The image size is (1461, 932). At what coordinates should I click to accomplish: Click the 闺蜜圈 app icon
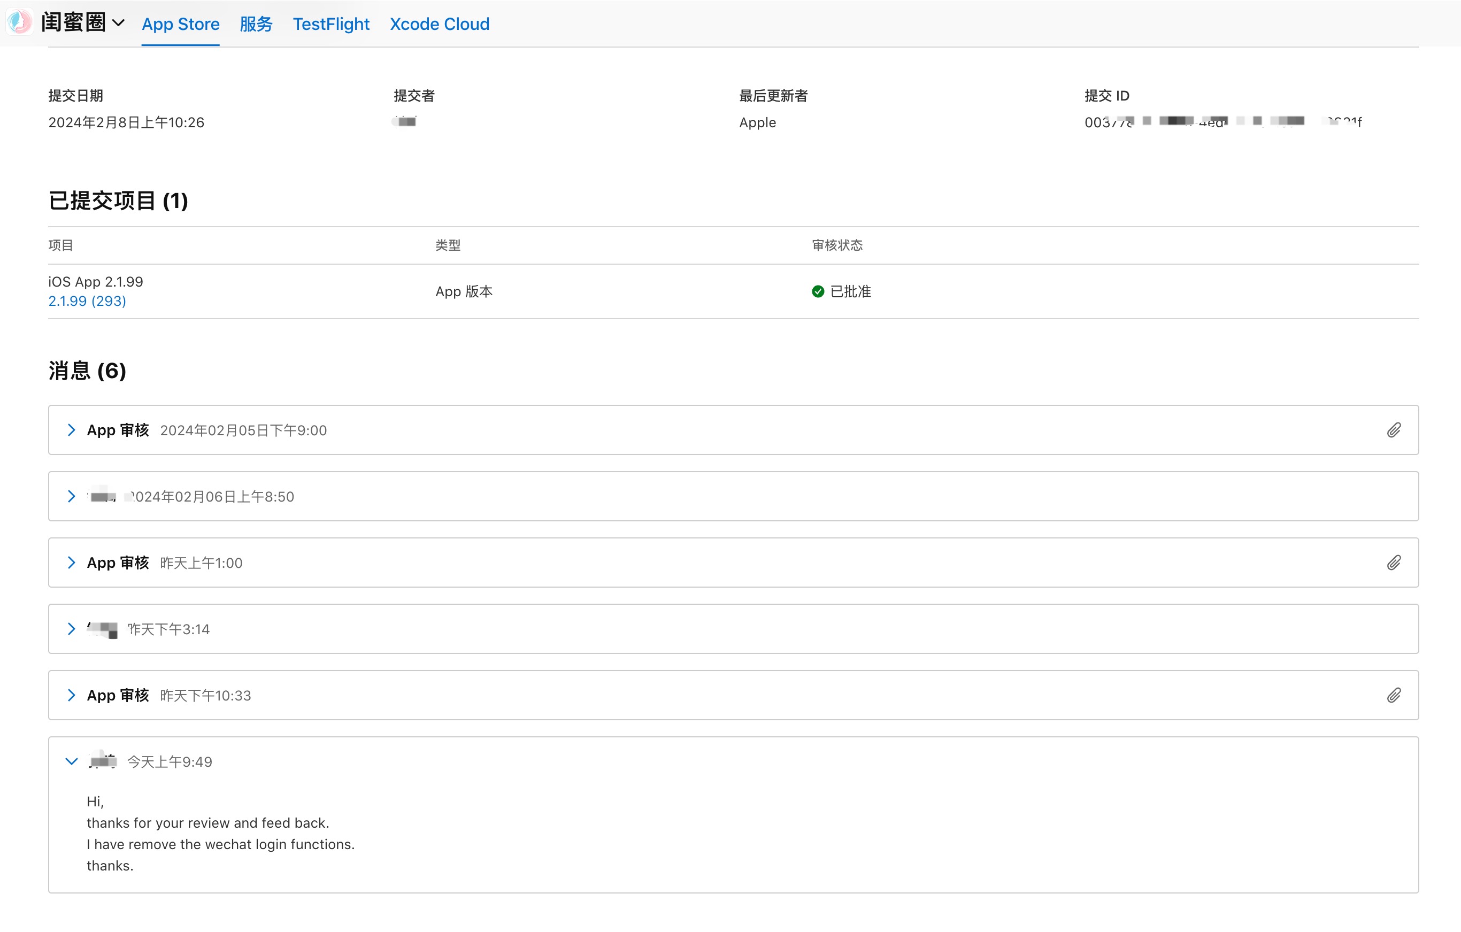click(x=19, y=22)
